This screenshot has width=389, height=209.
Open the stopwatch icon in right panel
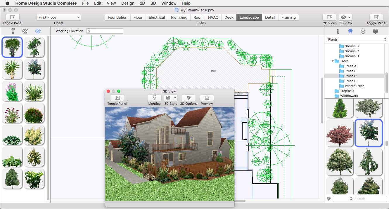pyautogui.click(x=363, y=31)
